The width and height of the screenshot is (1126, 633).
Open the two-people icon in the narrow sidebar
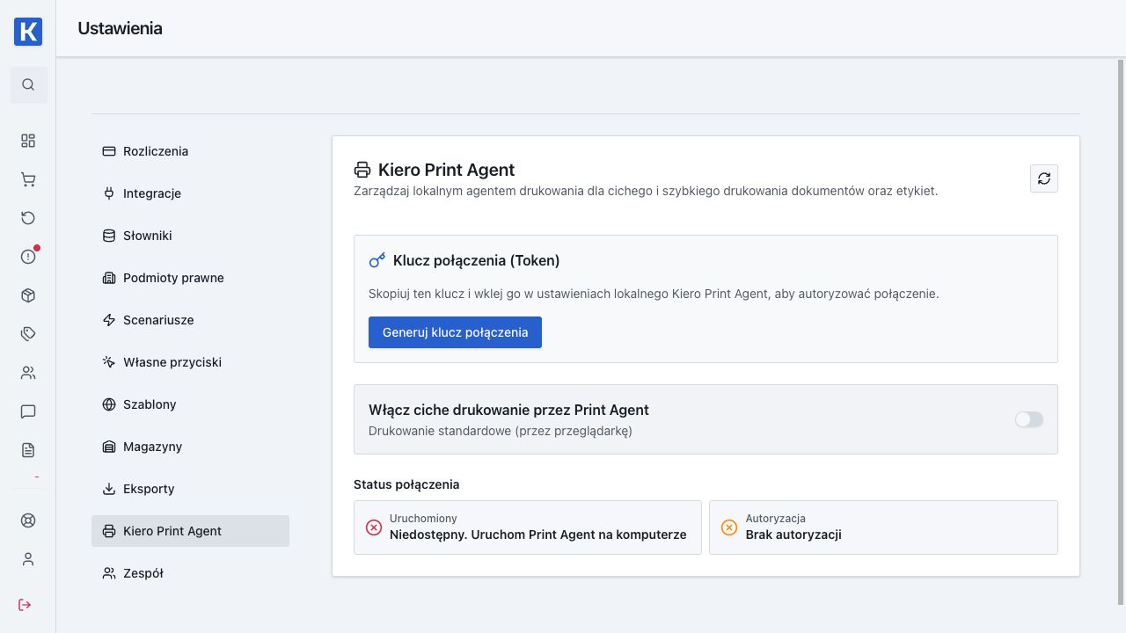pos(28,373)
